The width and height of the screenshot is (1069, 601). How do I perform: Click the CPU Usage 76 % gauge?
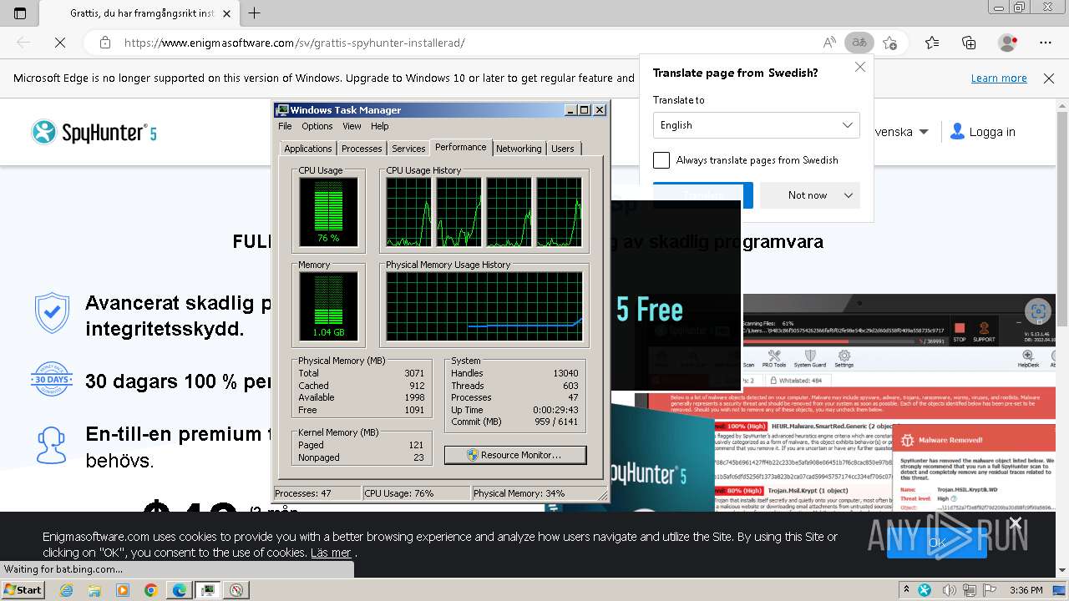[328, 212]
